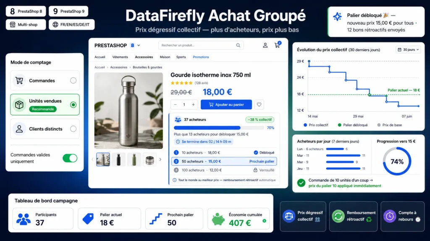Click the globe languages icon
The height and width of the screenshot is (241, 430).
[55, 25]
